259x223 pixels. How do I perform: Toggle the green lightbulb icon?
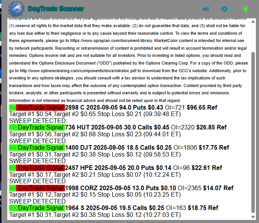tap(246, 9)
